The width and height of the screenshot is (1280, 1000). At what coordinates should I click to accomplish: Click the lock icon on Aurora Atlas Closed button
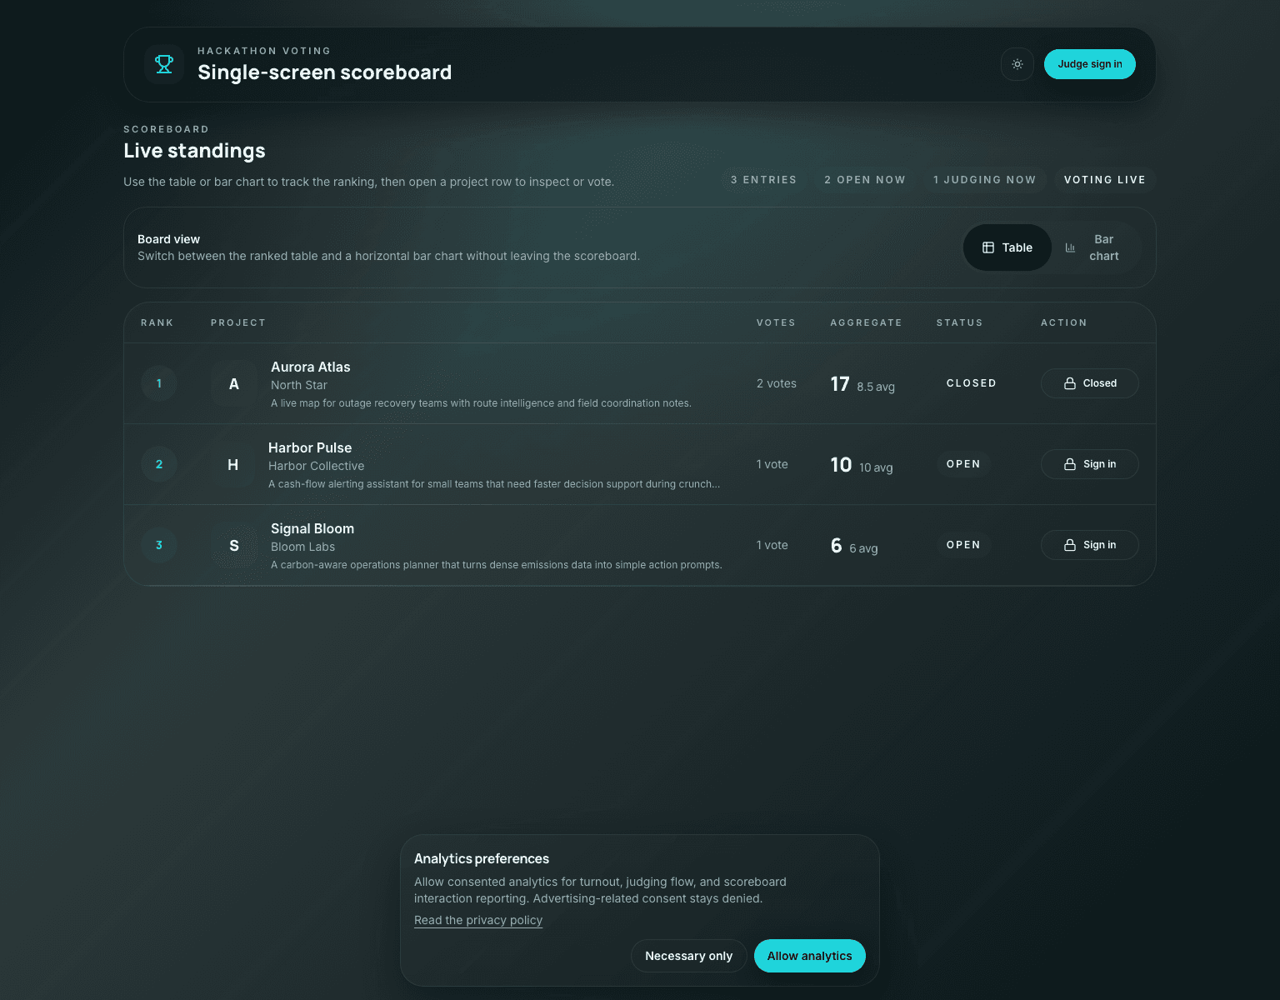coord(1069,382)
